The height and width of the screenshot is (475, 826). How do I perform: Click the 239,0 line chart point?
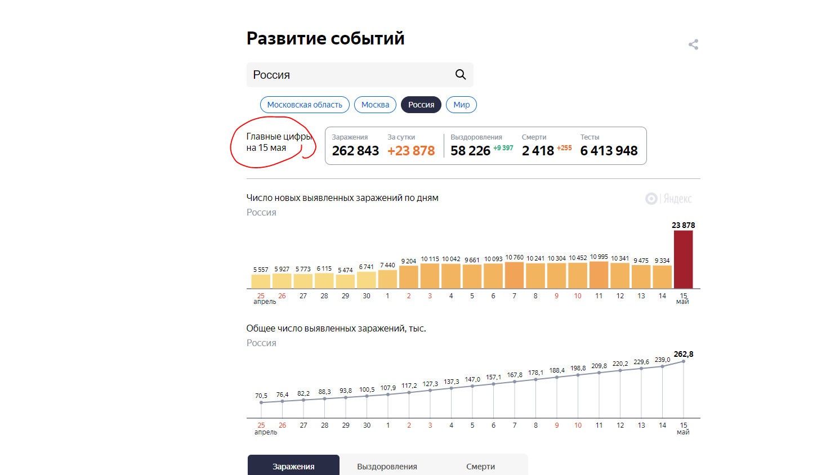(x=663, y=366)
